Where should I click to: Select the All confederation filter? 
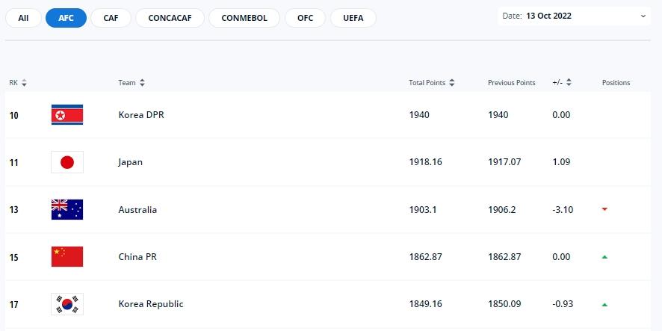click(x=24, y=18)
